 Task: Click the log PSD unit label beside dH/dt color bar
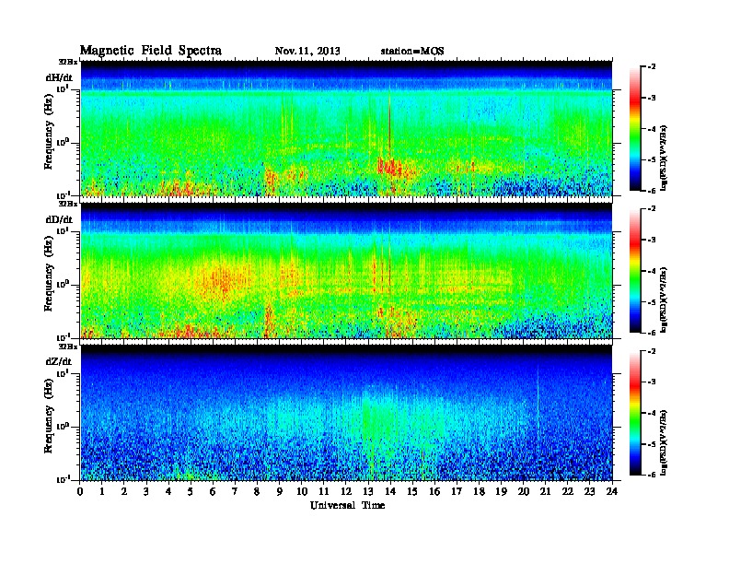pyautogui.click(x=664, y=157)
